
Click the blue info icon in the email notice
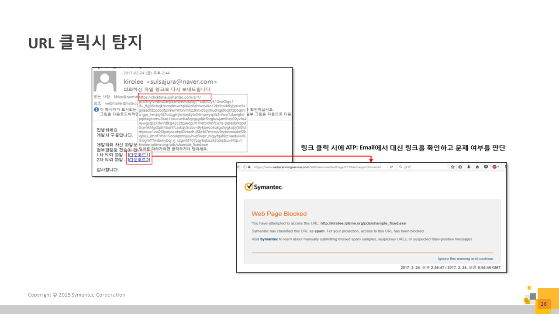[96, 109]
